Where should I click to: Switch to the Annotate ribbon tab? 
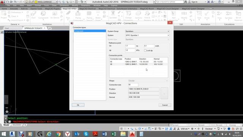14,9
